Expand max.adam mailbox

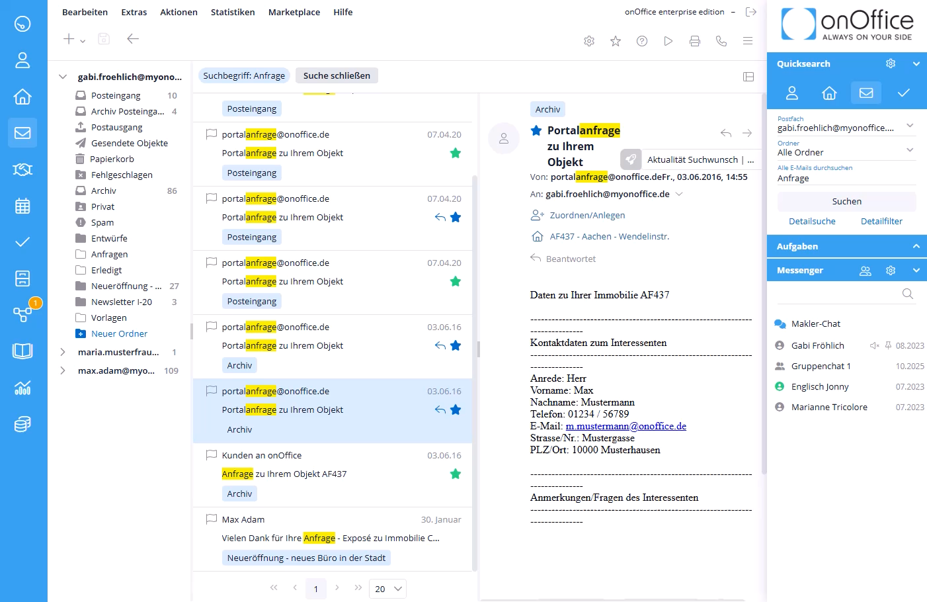point(63,370)
